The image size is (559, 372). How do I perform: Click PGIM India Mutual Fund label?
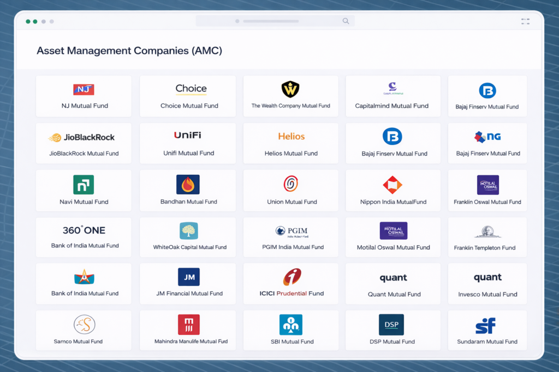(293, 247)
